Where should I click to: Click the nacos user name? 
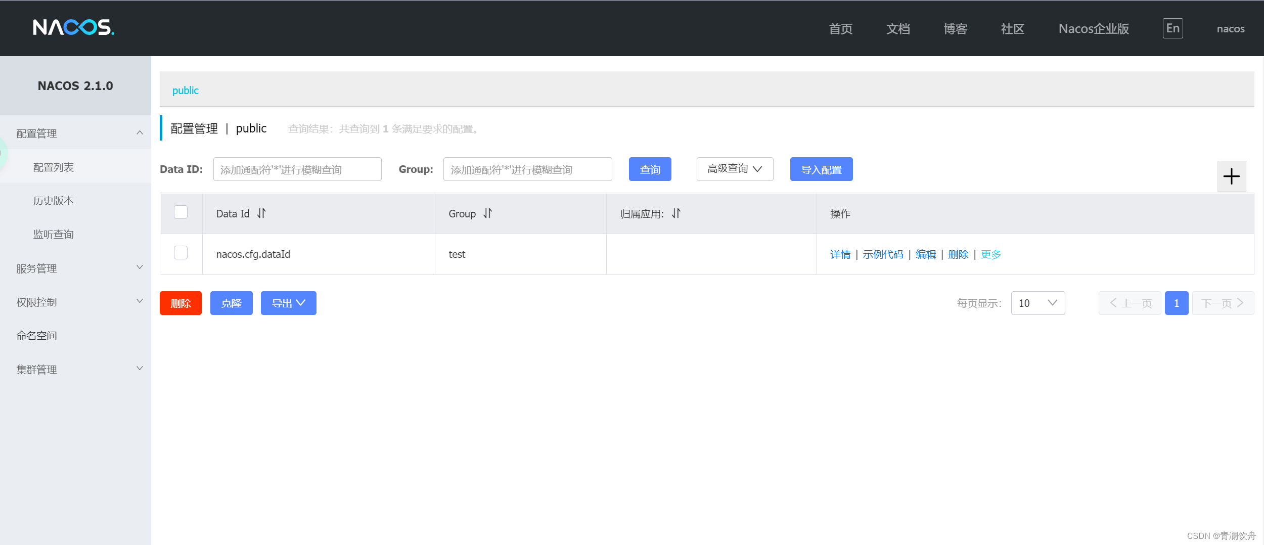pyautogui.click(x=1230, y=29)
